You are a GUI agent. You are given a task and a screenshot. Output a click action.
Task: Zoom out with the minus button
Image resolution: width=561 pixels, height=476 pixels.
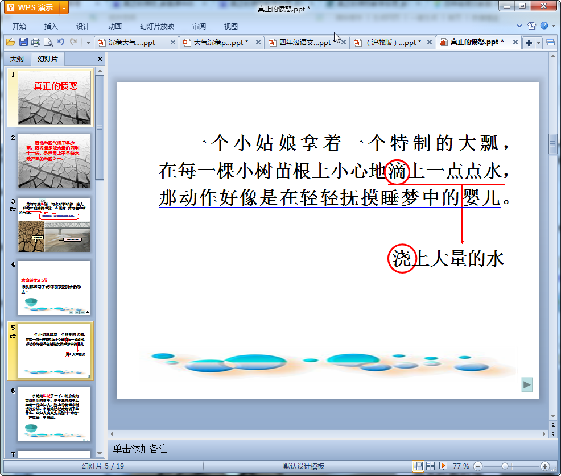[x=478, y=466]
